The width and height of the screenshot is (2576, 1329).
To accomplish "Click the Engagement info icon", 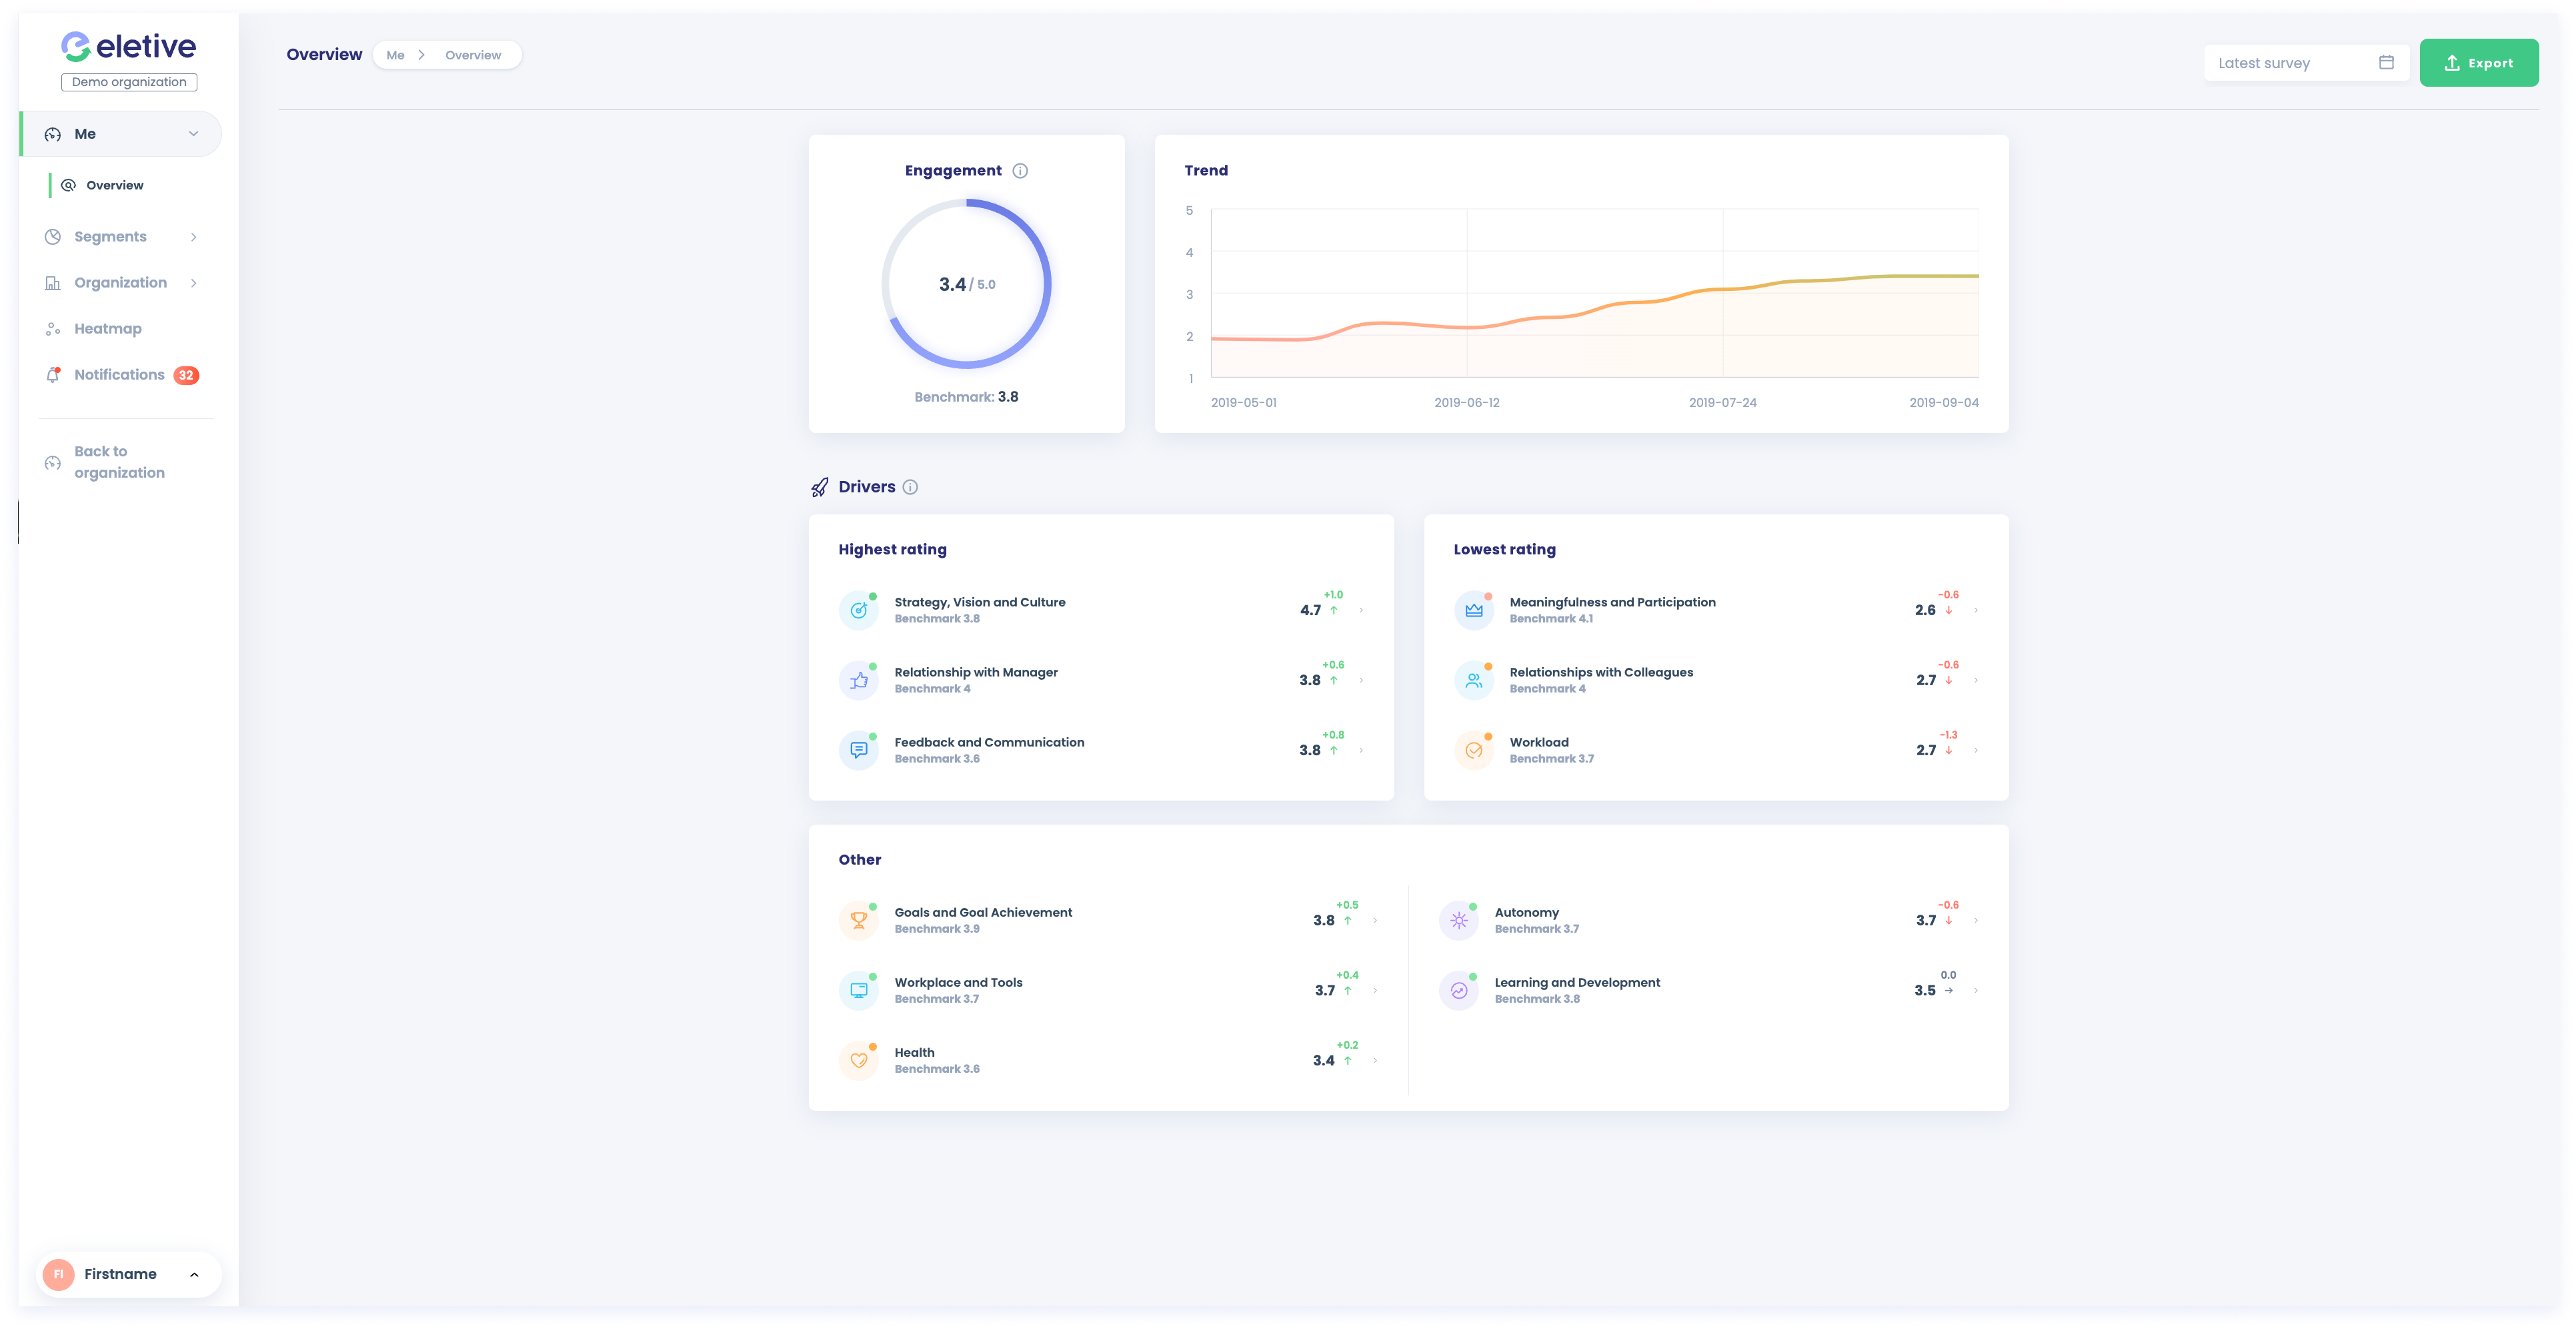I will point(1020,171).
